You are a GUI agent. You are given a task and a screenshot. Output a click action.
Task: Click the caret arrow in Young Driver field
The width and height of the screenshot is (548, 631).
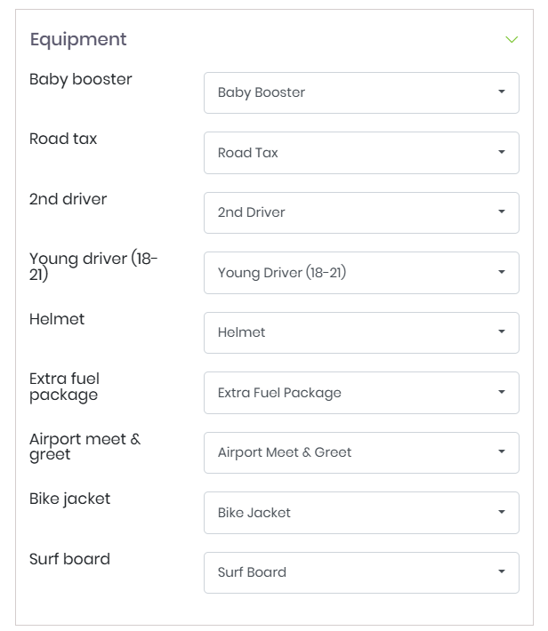click(502, 273)
